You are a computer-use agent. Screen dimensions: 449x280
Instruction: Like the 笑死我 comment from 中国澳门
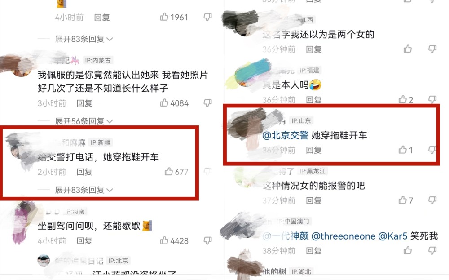click(x=408, y=250)
